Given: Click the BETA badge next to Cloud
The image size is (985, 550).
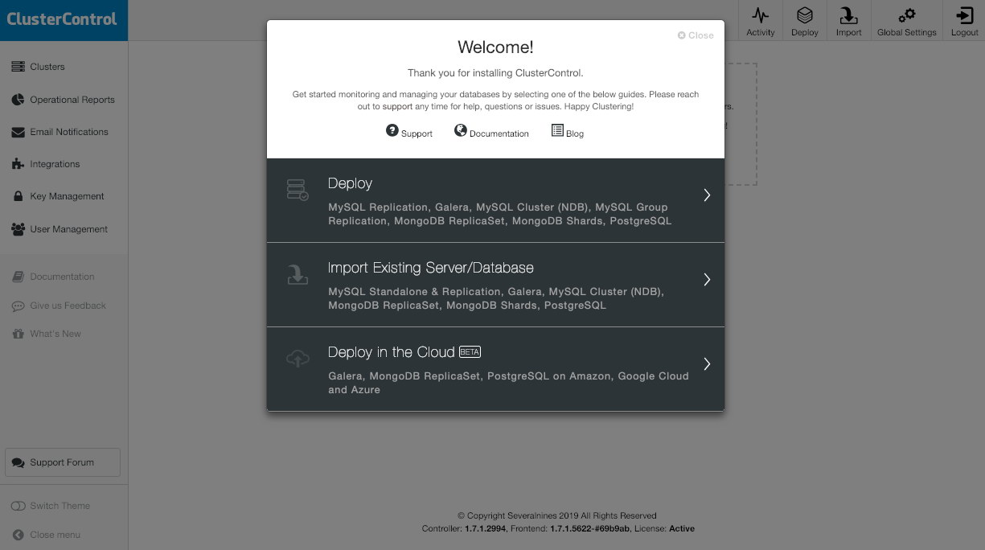Looking at the screenshot, I should click(470, 352).
